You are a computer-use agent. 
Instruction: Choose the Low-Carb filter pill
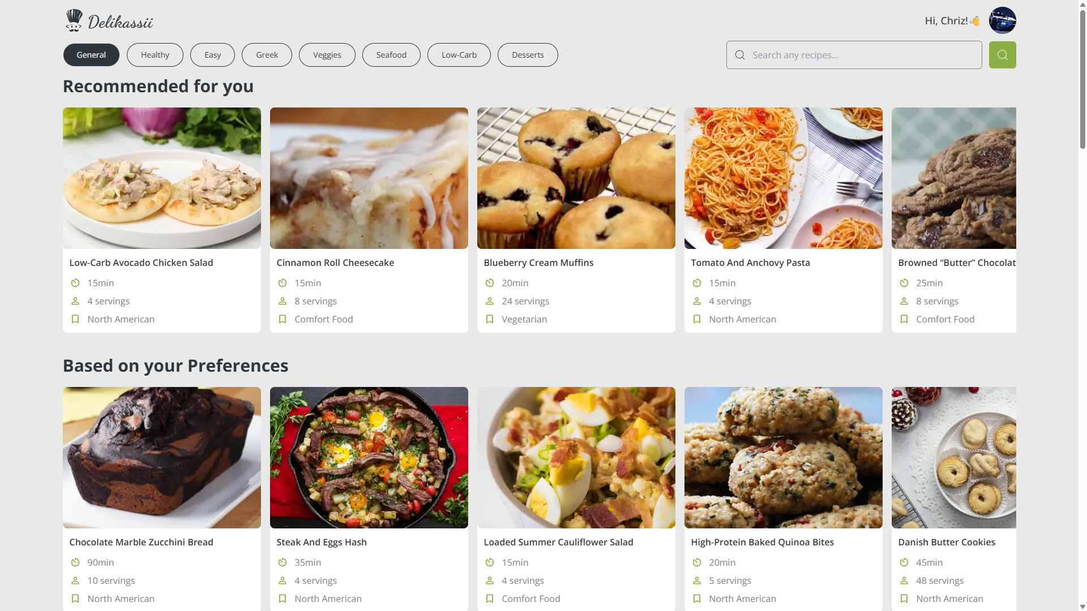(459, 55)
